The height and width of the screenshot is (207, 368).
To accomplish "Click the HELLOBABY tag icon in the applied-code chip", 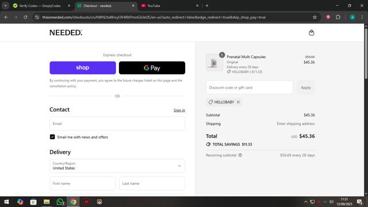I will point(210,102).
